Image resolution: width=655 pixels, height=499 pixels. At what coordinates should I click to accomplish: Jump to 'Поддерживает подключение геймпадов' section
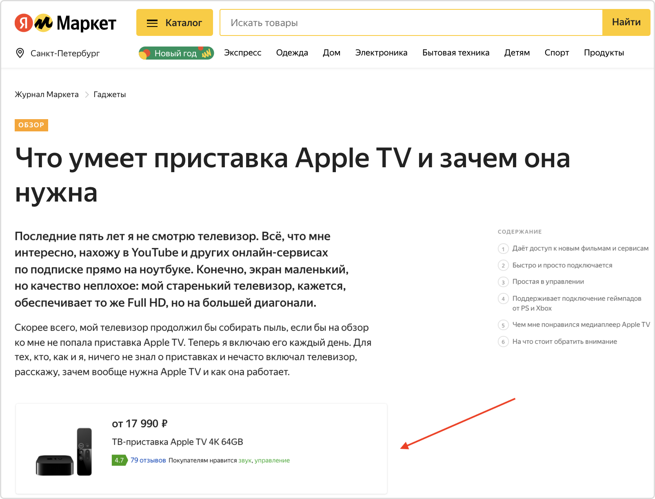[577, 303]
